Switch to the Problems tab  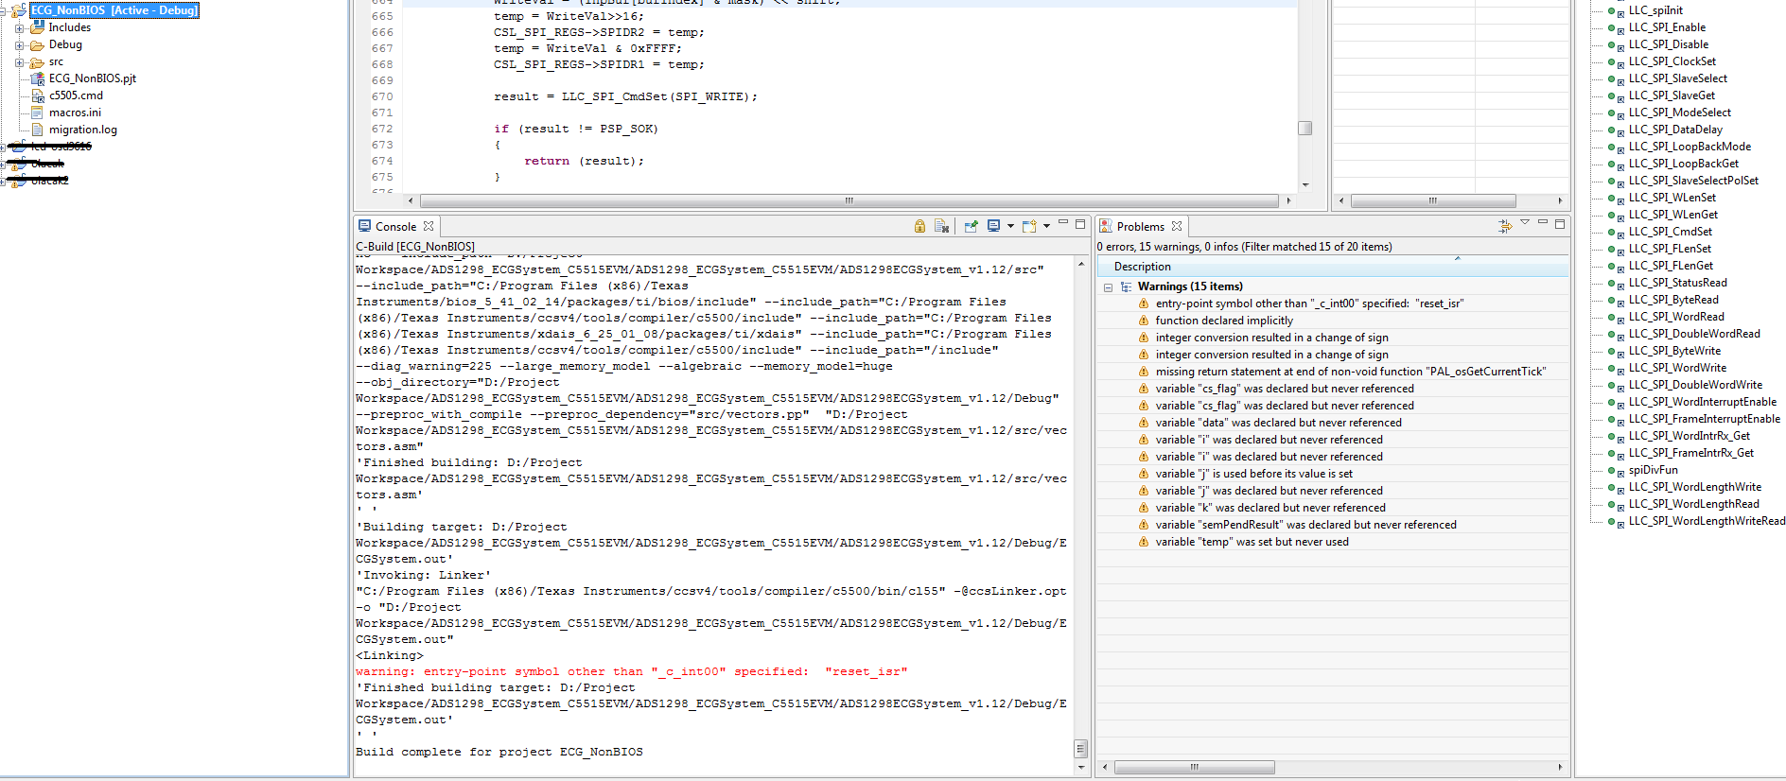point(1140,227)
